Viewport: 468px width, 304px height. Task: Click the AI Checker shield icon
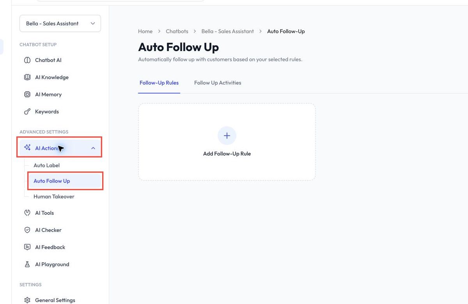(x=27, y=230)
